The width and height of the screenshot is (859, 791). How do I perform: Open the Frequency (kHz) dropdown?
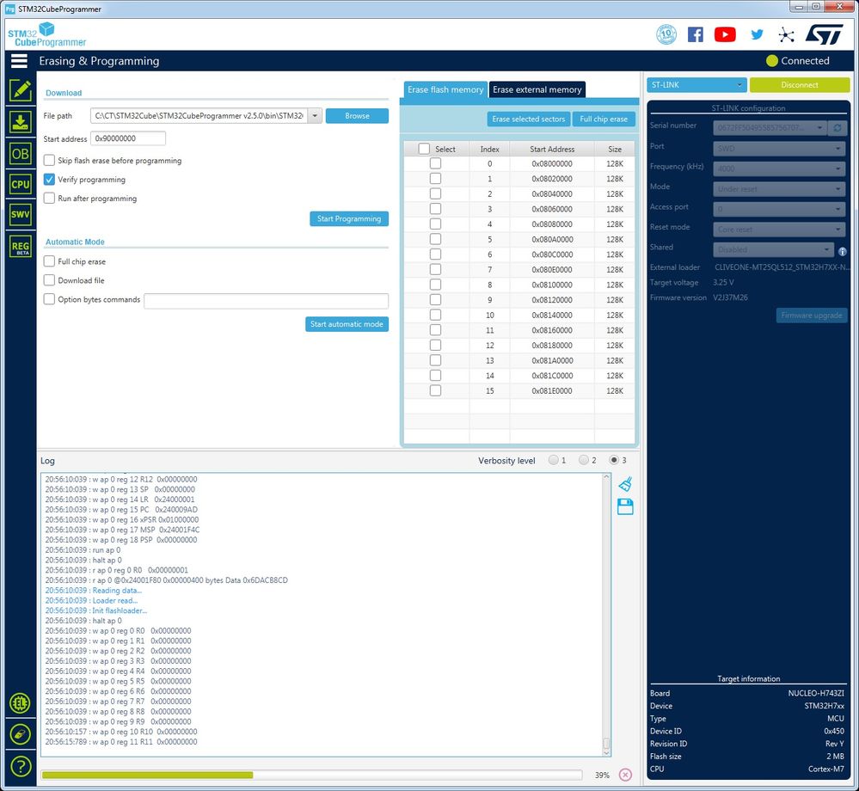[x=779, y=169]
